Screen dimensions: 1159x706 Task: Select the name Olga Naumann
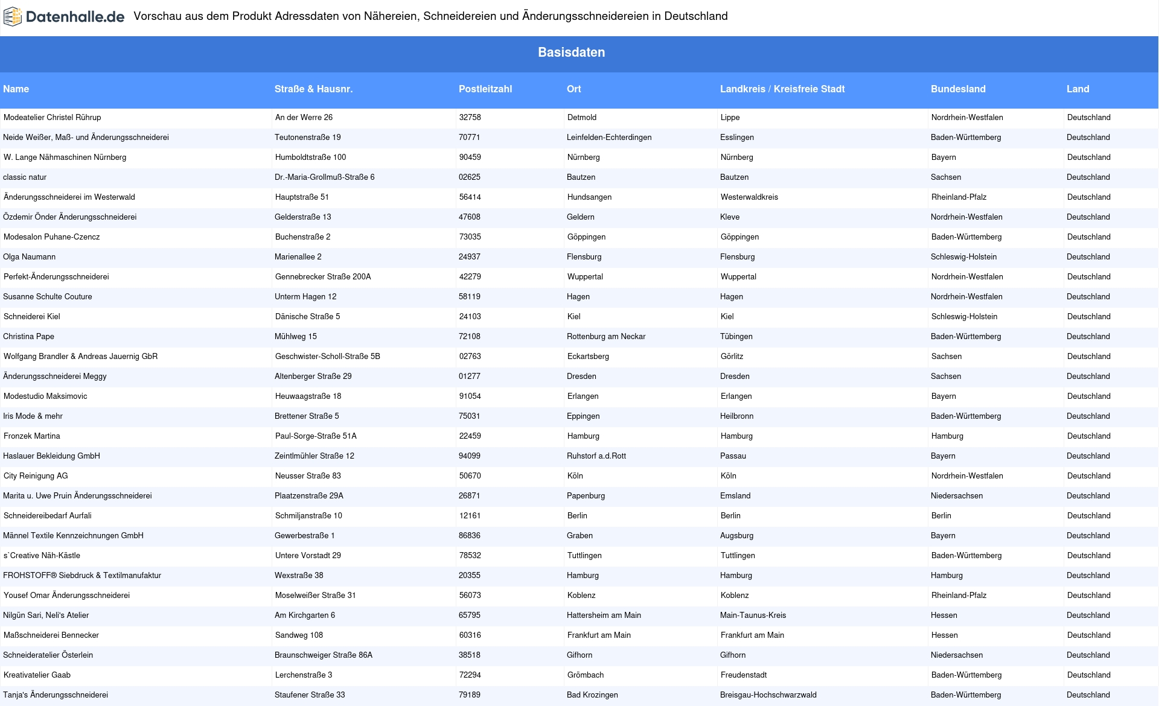(x=30, y=256)
